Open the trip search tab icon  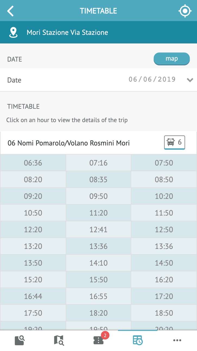tap(20, 340)
